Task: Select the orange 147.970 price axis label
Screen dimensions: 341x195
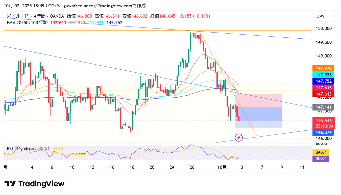Action: 323,68
